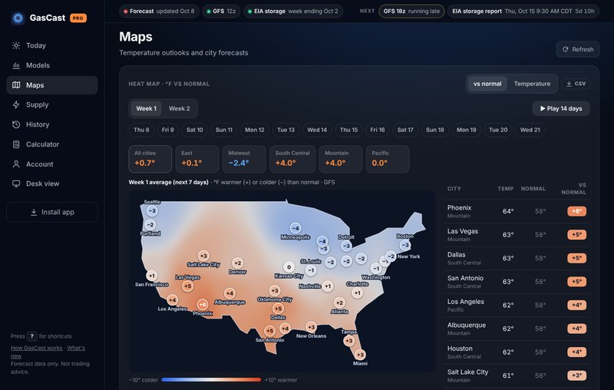Image resolution: width=614 pixels, height=390 pixels.
Task: Click the Salt Lake City +3° badge
Action: [577, 375]
